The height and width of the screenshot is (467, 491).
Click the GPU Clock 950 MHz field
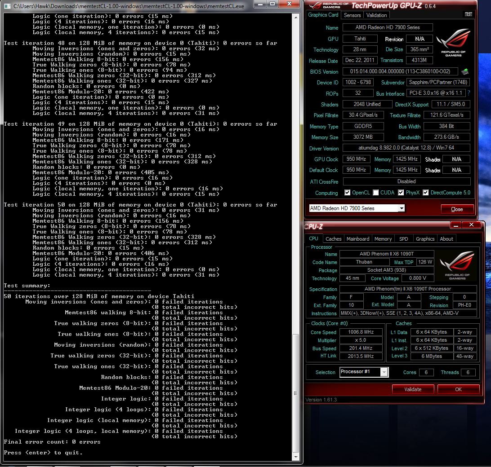356,159
